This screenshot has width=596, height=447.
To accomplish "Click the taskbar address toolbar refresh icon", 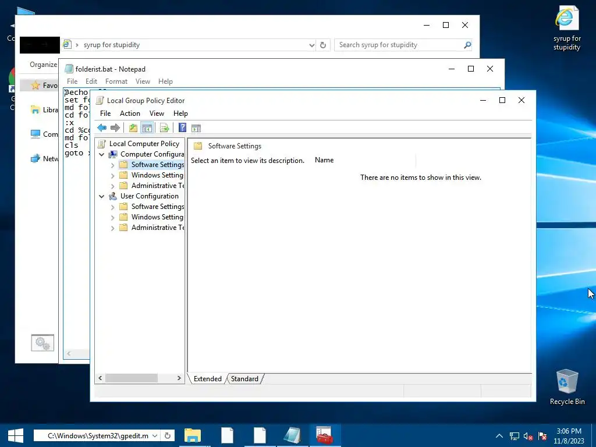I will click(x=168, y=435).
